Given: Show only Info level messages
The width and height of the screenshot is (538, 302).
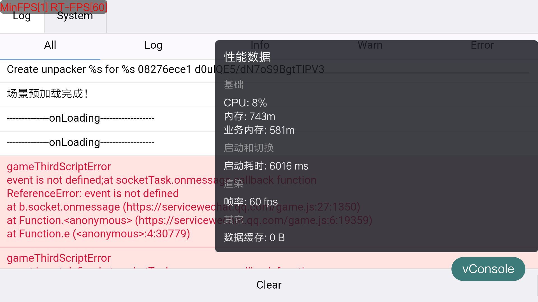Looking at the screenshot, I should [260, 45].
